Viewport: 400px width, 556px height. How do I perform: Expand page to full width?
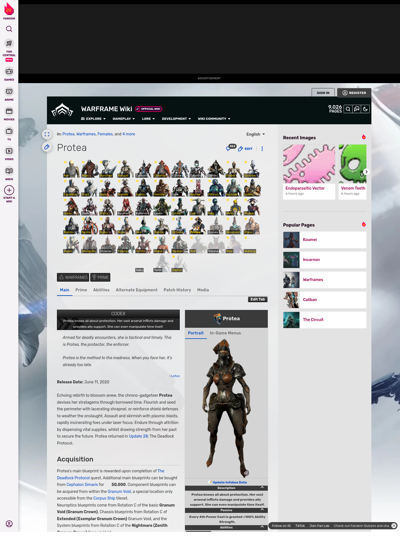tap(47, 134)
